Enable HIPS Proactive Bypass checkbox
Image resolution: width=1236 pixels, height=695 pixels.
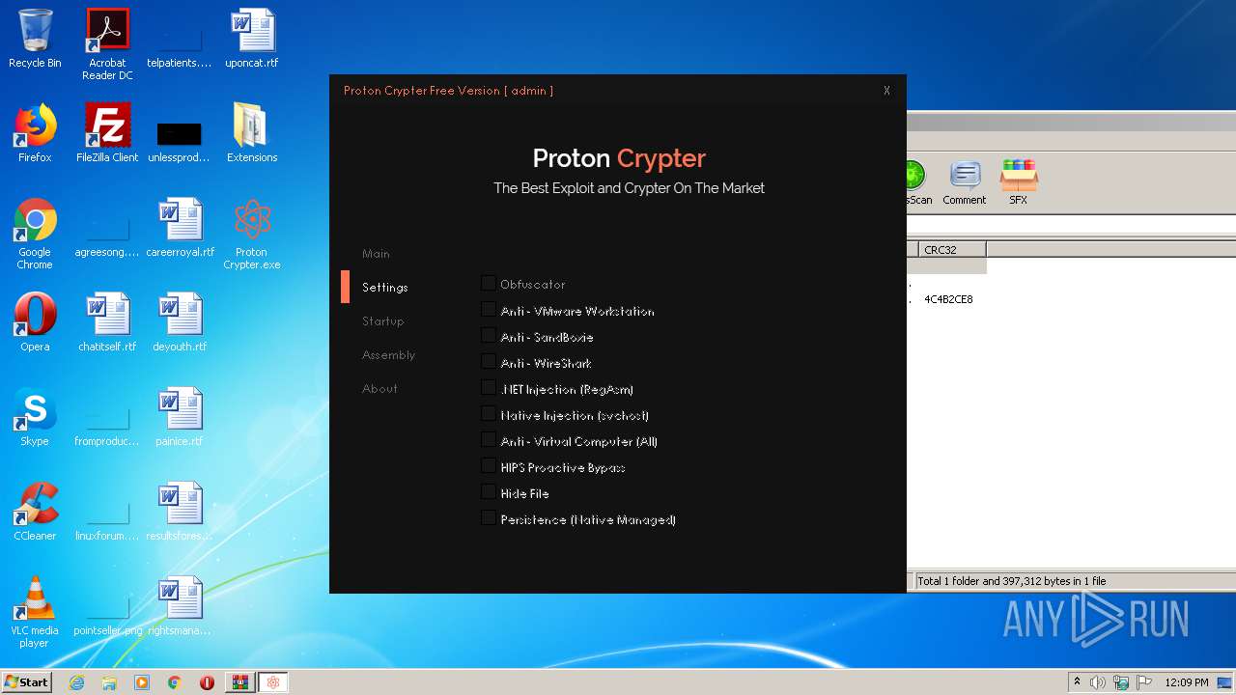(489, 466)
